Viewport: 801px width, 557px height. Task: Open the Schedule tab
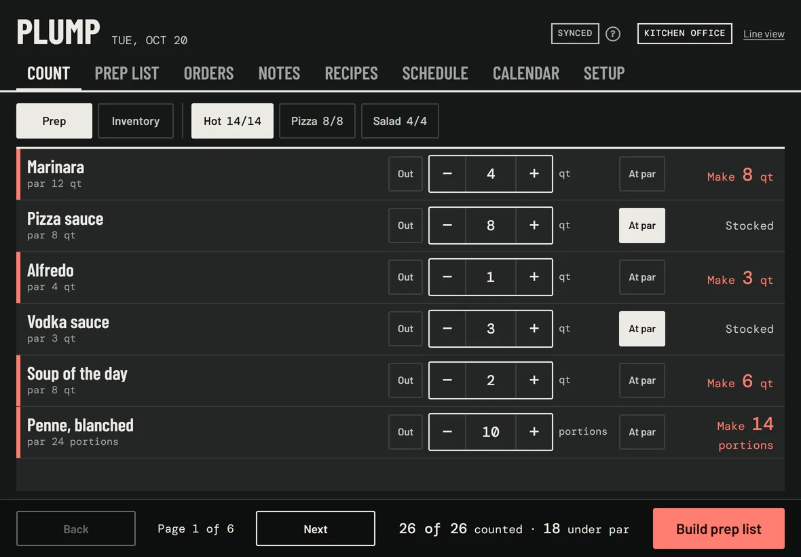point(434,73)
